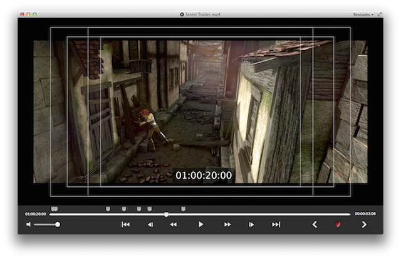Enter fullscreen with the title bar arrows
This screenshot has width=401, height=259.
pos(380,14)
